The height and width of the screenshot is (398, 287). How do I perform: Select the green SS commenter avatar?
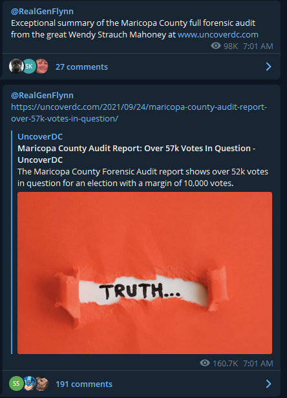pos(16,384)
